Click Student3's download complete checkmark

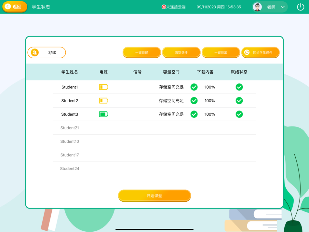point(194,114)
